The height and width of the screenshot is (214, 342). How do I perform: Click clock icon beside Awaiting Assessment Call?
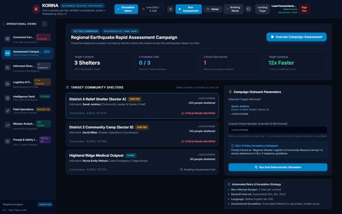(x=181, y=170)
